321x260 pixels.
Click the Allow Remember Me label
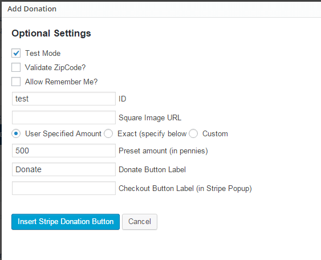tap(61, 82)
